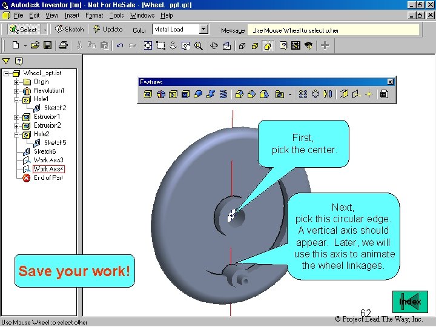Open the Color style combo box arrow
This screenshot has width=436, height=327.
point(204,29)
